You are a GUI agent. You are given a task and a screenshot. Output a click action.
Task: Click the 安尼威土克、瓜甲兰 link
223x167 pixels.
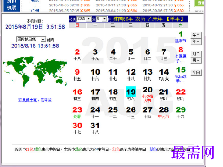[x=35, y=100]
